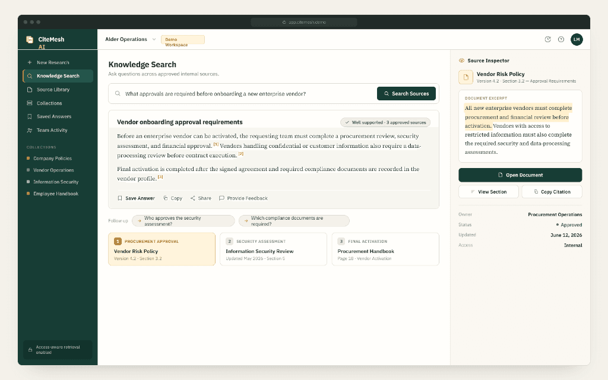Screen dimensions: 608x380
Task: Click the speech bubble icon for Provide Feedback
Action: (x=222, y=198)
